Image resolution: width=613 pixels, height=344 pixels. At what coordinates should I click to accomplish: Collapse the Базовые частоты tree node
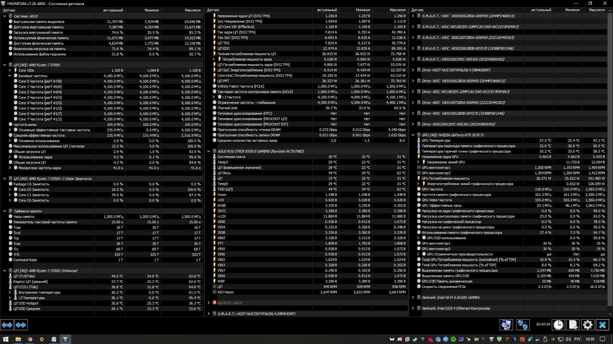coord(10,76)
